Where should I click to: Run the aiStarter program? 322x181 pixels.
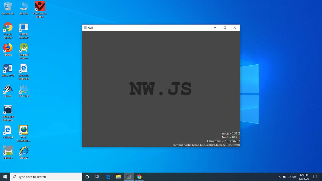8,151
